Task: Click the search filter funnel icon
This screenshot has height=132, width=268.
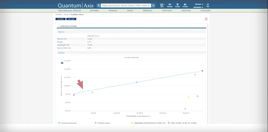Action: pos(99,5)
